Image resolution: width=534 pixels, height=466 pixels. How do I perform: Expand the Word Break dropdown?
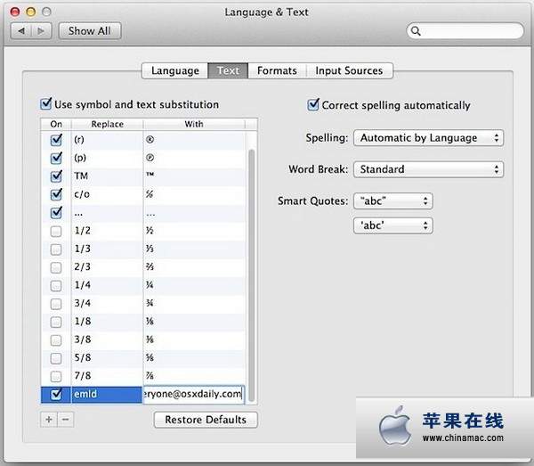(428, 169)
